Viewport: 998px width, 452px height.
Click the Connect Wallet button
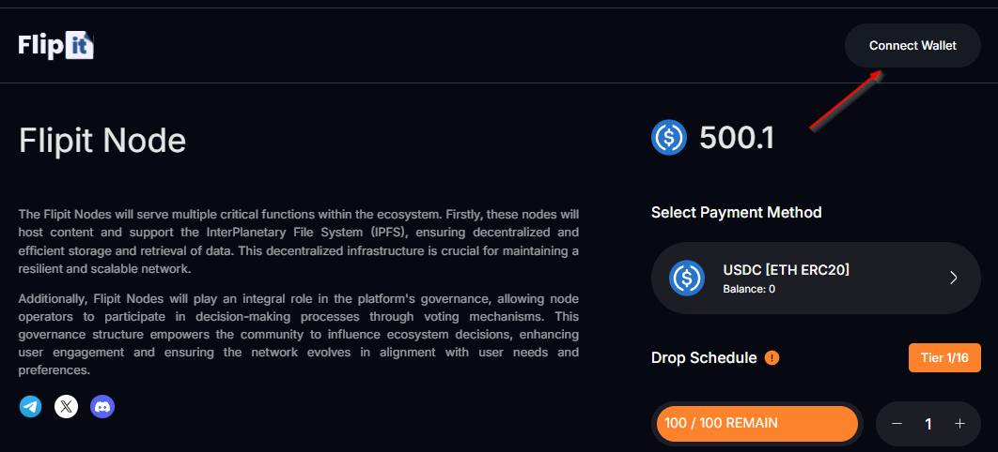coord(912,46)
